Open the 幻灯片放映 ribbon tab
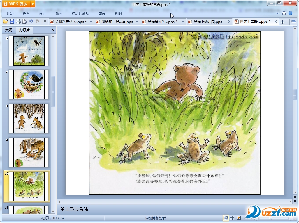Image resolution: width=299 pixels, height=223 pixels. [x=80, y=13]
